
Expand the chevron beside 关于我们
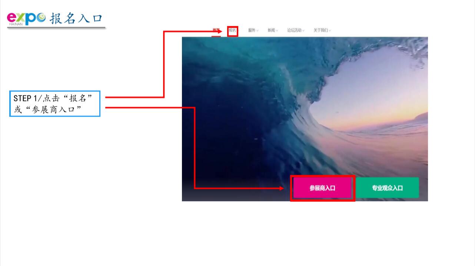[x=330, y=31]
